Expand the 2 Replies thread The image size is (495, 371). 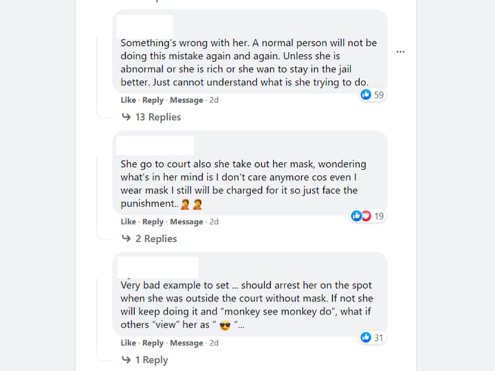tap(156, 239)
